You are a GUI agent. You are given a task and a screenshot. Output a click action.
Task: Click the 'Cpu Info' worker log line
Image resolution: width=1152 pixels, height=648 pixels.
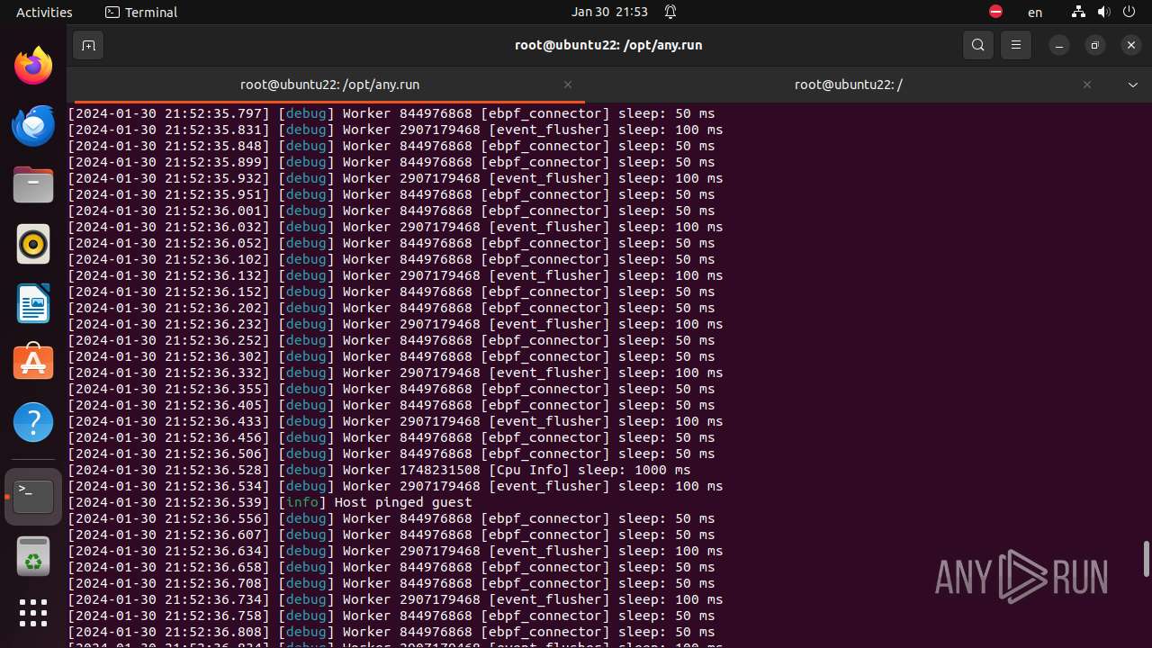click(x=380, y=470)
